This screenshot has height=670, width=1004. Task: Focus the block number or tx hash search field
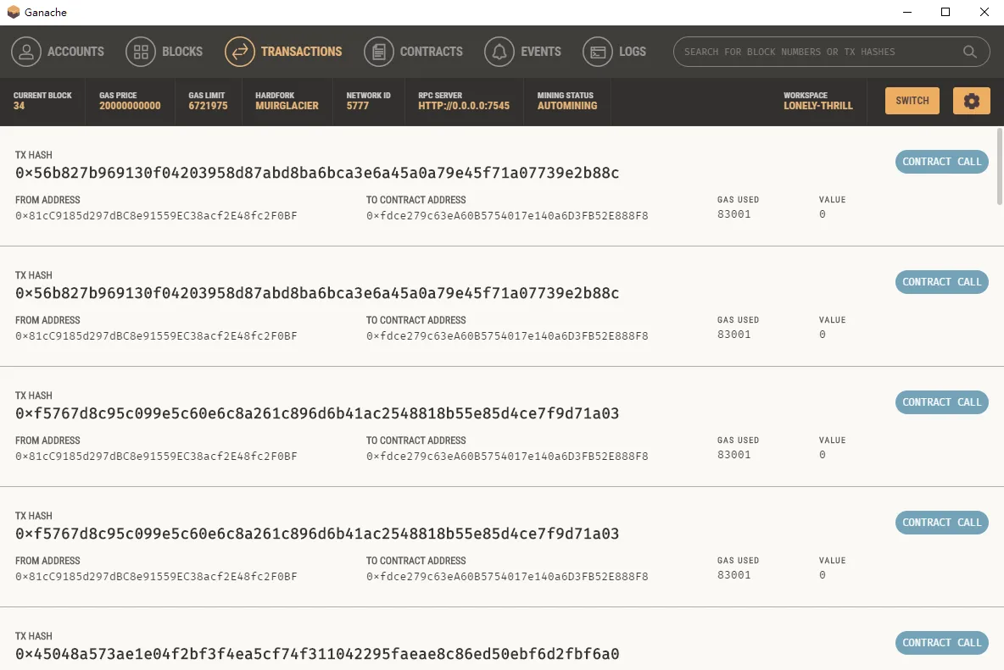818,52
